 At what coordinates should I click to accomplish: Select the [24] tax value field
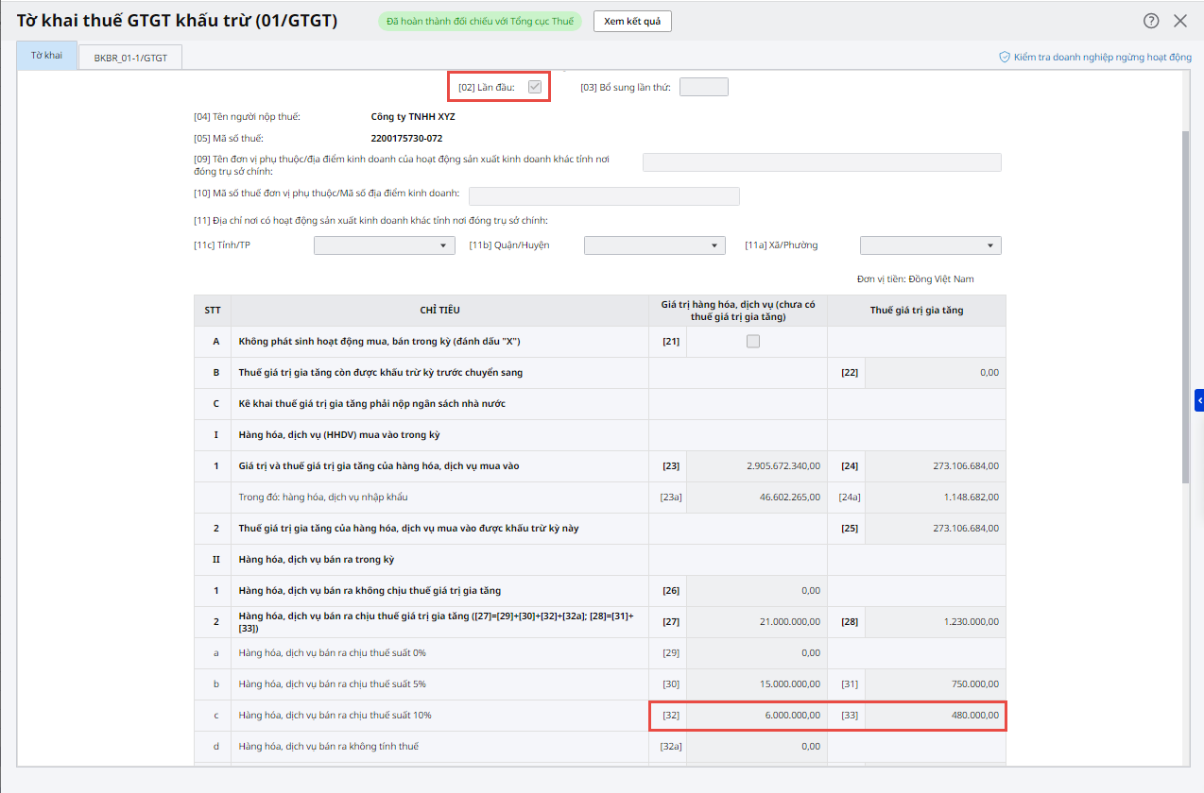point(936,466)
